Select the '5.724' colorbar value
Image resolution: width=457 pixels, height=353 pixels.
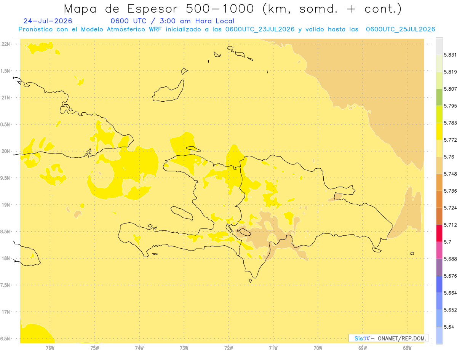coord(451,208)
